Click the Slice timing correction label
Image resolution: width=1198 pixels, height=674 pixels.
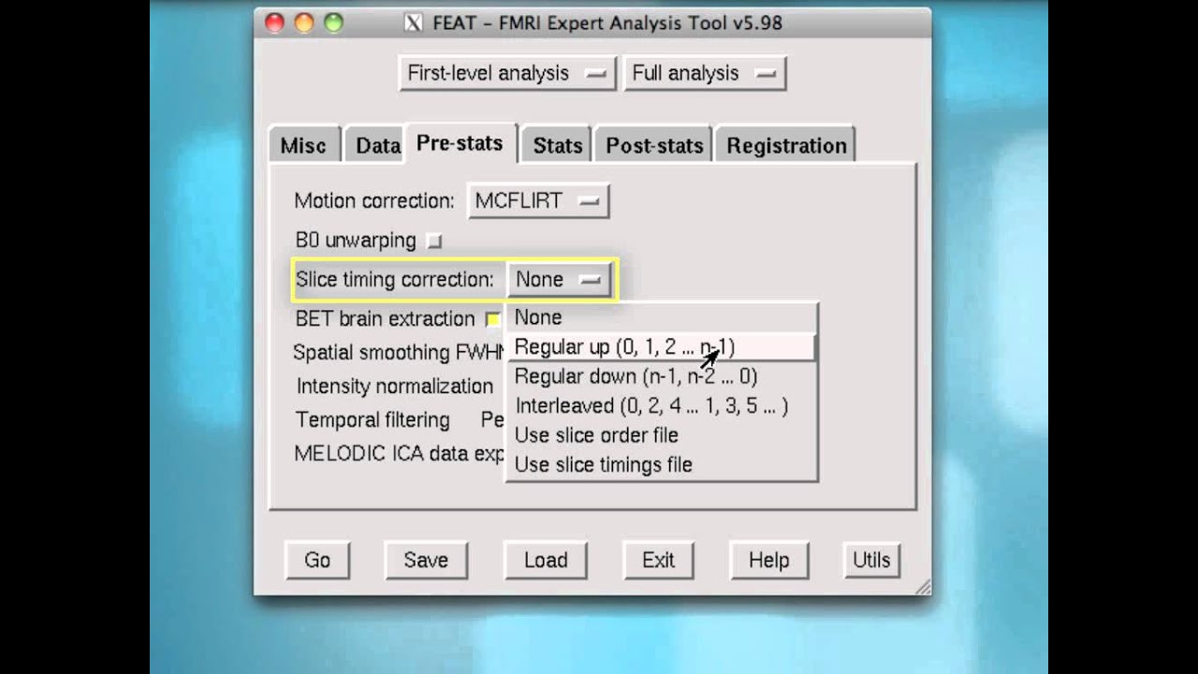394,279
